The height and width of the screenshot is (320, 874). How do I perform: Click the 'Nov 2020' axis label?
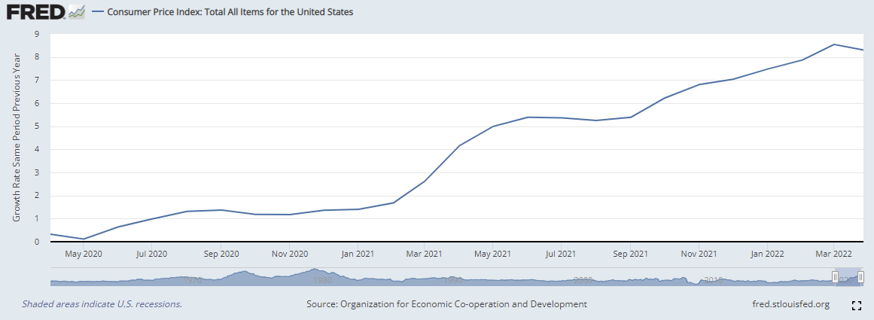click(290, 254)
